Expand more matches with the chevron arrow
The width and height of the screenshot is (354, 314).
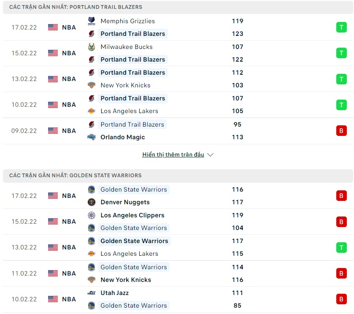click(x=211, y=155)
